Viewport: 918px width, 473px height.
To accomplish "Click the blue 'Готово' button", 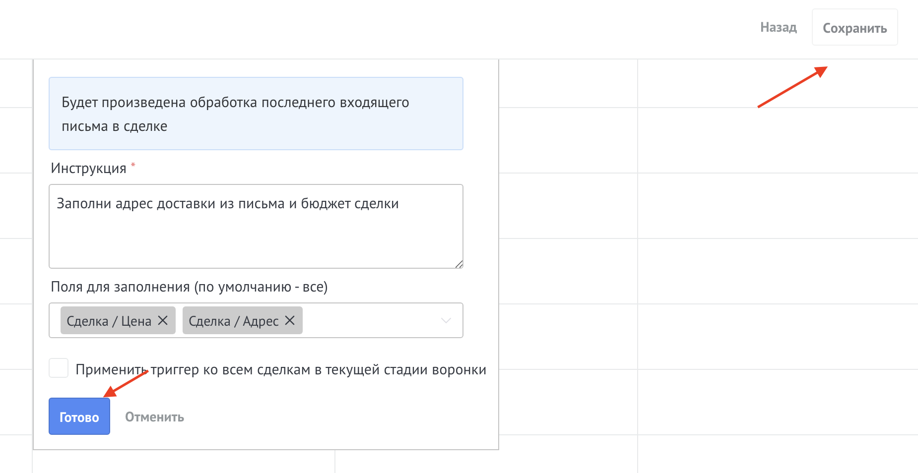I will pyautogui.click(x=79, y=416).
